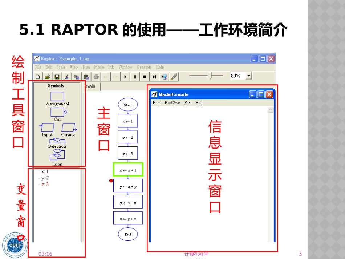345x259 pixels.
Task: Click the MasterConsole title bar raptor icon
Action: [154, 94]
